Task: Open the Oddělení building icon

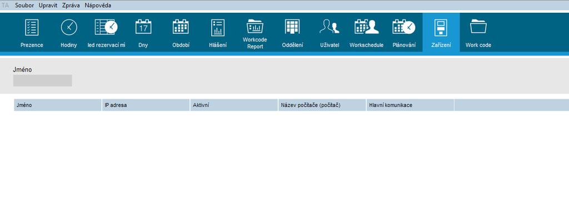Action: click(292, 28)
